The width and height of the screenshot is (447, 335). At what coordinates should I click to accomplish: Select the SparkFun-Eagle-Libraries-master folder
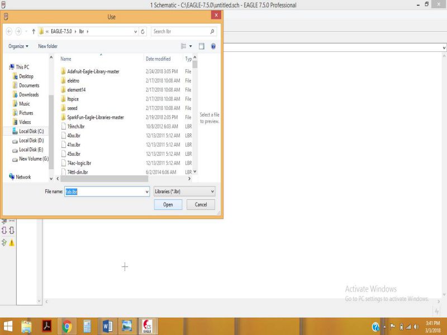tap(96, 117)
